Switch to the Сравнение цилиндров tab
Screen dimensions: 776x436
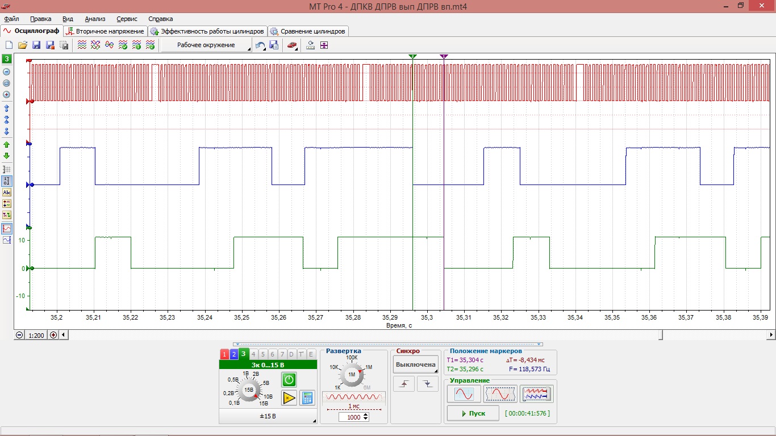point(308,31)
